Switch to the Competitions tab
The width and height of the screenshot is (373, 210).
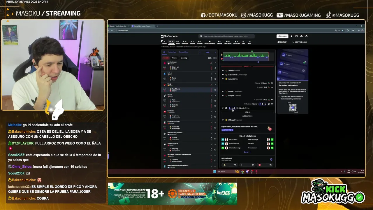184,52
